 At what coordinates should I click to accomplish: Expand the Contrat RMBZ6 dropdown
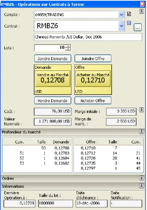pyautogui.click(x=121, y=26)
